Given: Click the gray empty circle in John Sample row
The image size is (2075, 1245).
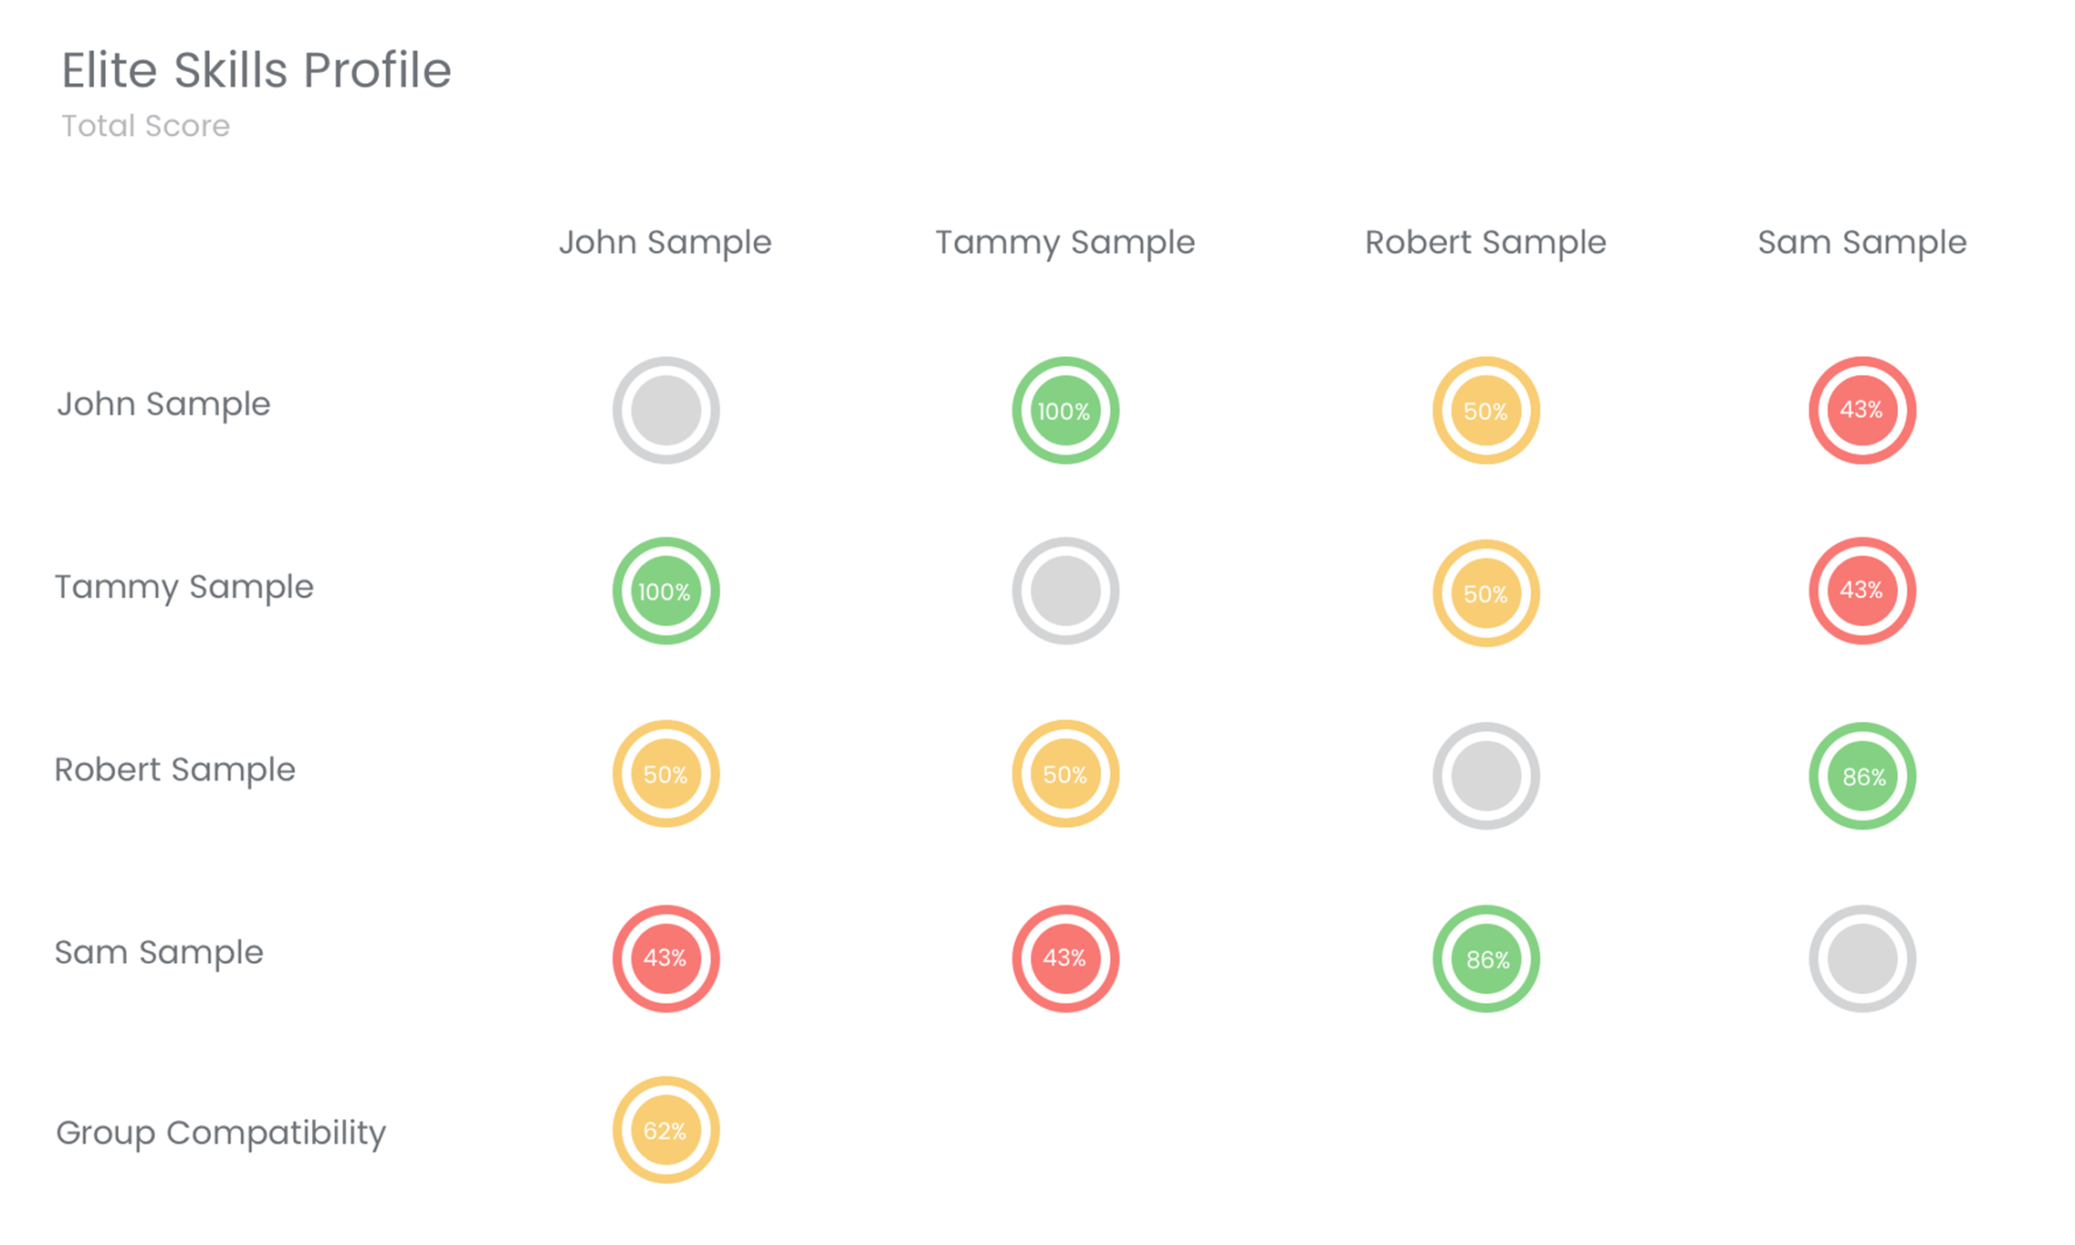Looking at the screenshot, I should tap(665, 411).
